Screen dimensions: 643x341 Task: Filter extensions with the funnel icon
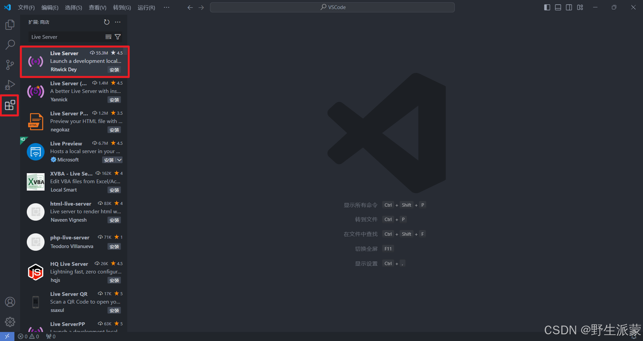(x=118, y=37)
